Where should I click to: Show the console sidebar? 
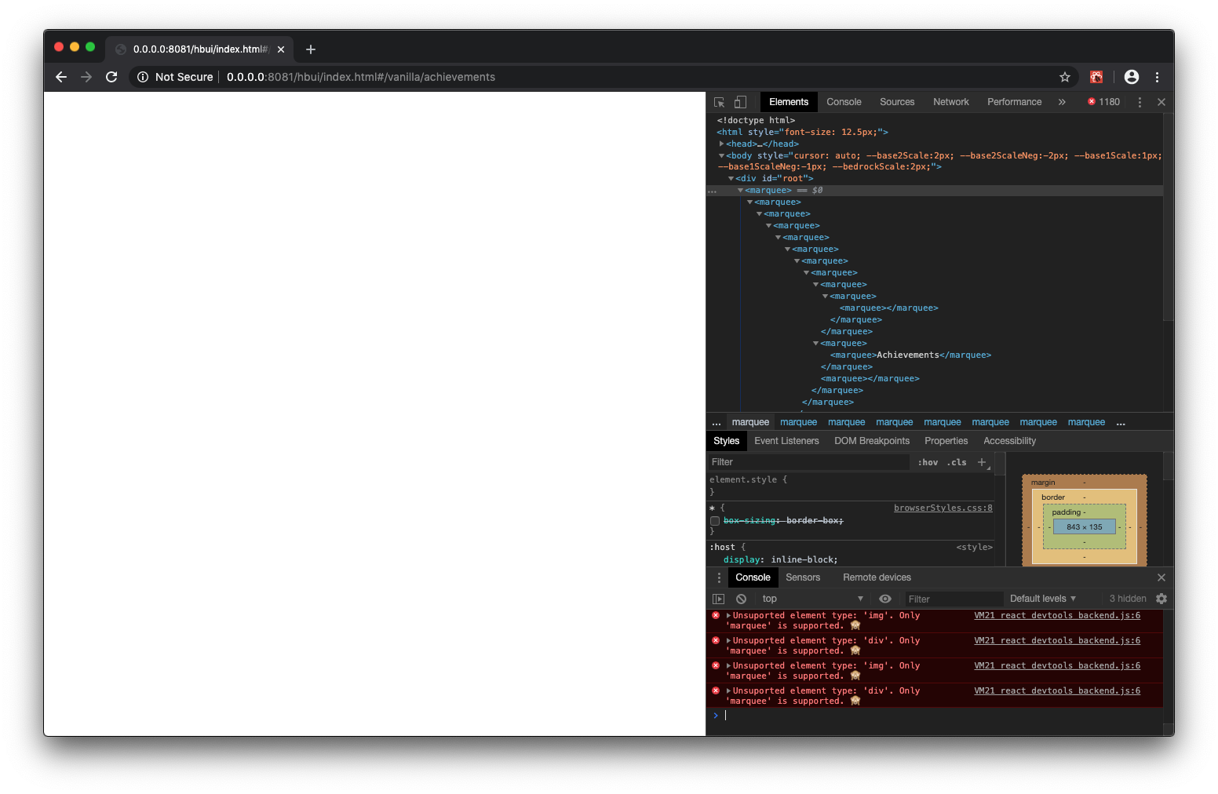tap(718, 599)
